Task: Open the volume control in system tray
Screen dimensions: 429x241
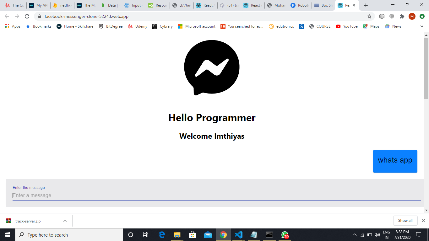Action: [377, 235]
